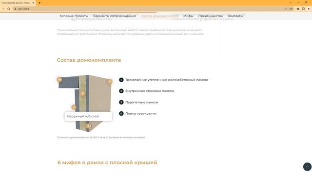Close the current browser tab
Viewport: 312px width, 175px height.
(x=33, y=3)
